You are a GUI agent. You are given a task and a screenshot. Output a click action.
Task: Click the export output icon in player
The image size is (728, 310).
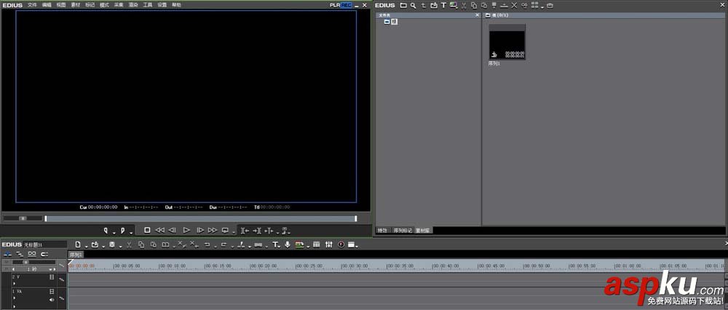pyautogui.click(x=284, y=230)
